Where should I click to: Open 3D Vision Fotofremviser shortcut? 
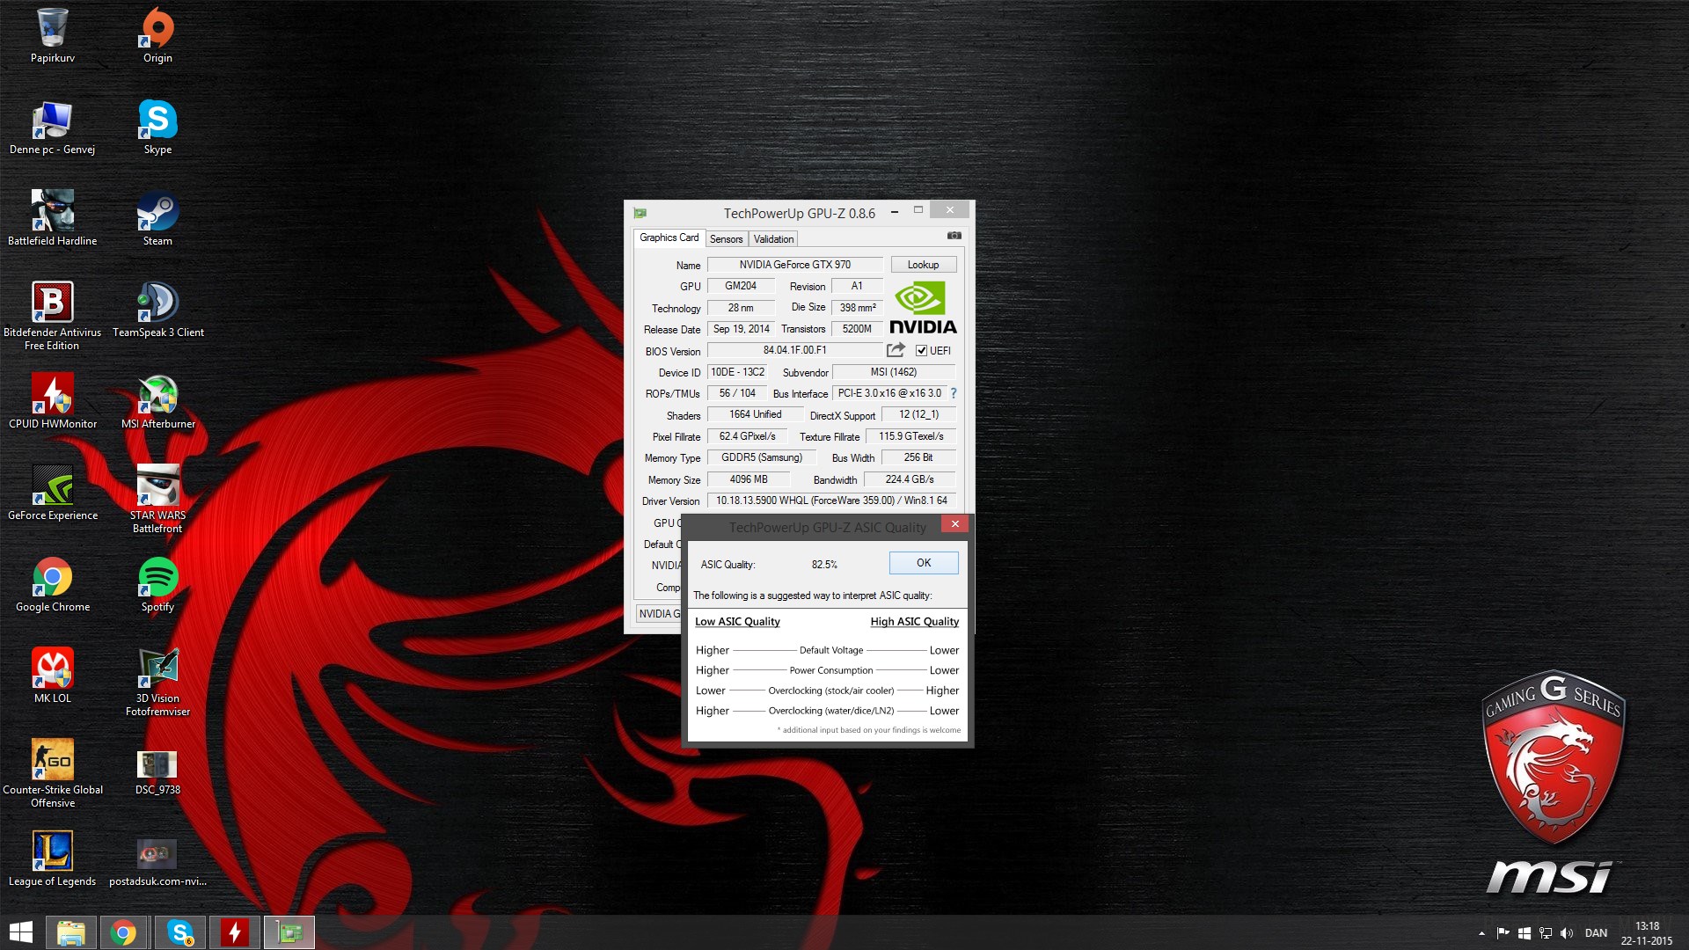point(158,682)
